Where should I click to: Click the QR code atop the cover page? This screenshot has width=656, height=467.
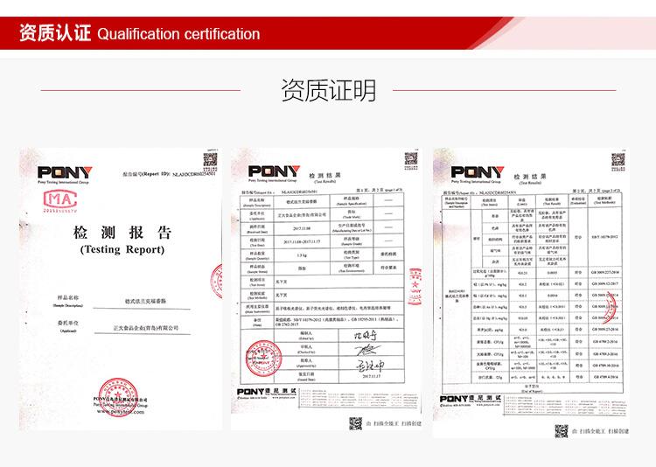click(210, 159)
